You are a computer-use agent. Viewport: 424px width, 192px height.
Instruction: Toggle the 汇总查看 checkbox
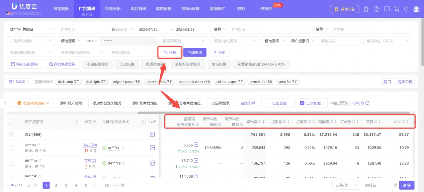click(268, 103)
